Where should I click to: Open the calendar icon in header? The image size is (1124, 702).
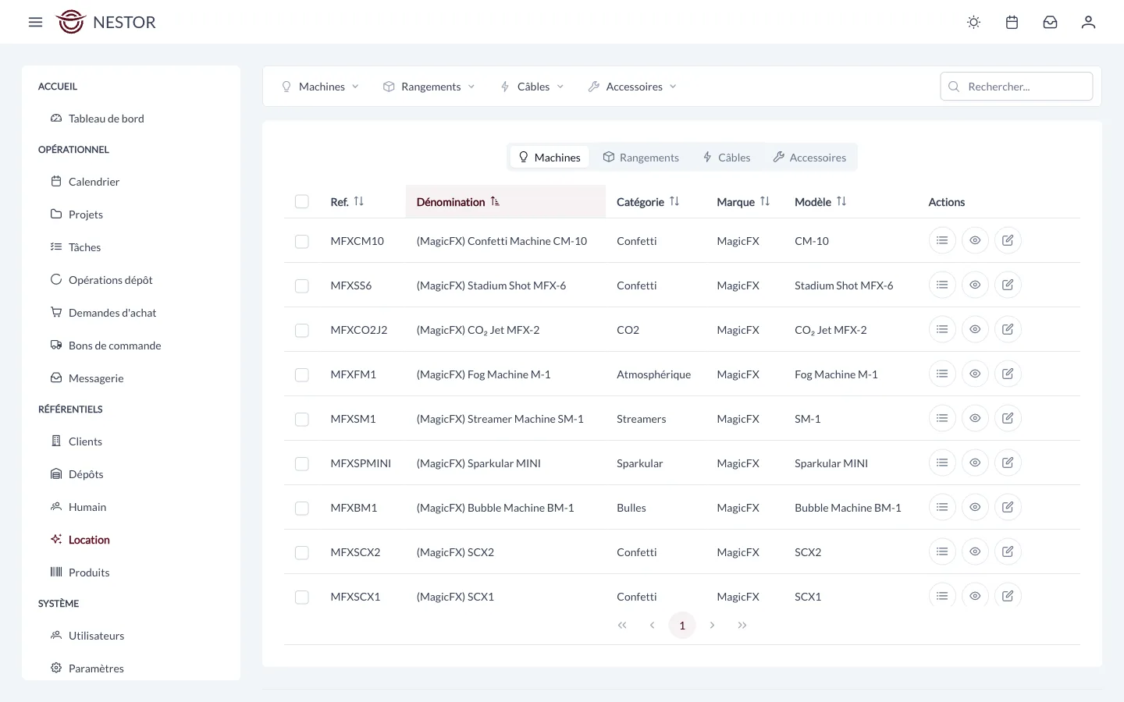(1012, 22)
